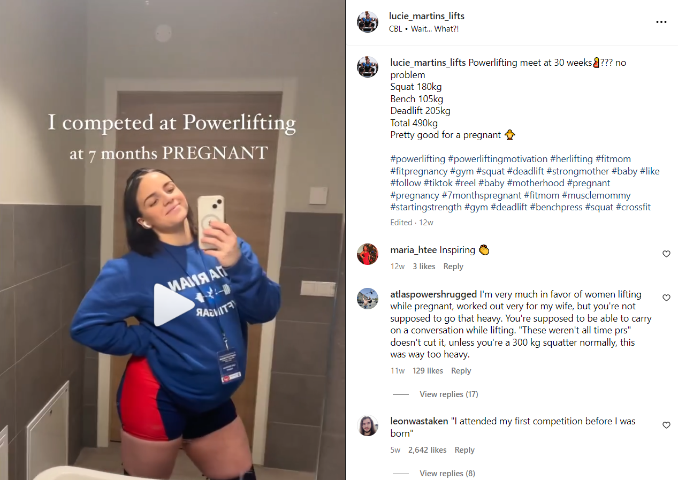Open lucie_martins_lifts profile picture in header
Image resolution: width=678 pixels, height=480 pixels.
tap(368, 22)
